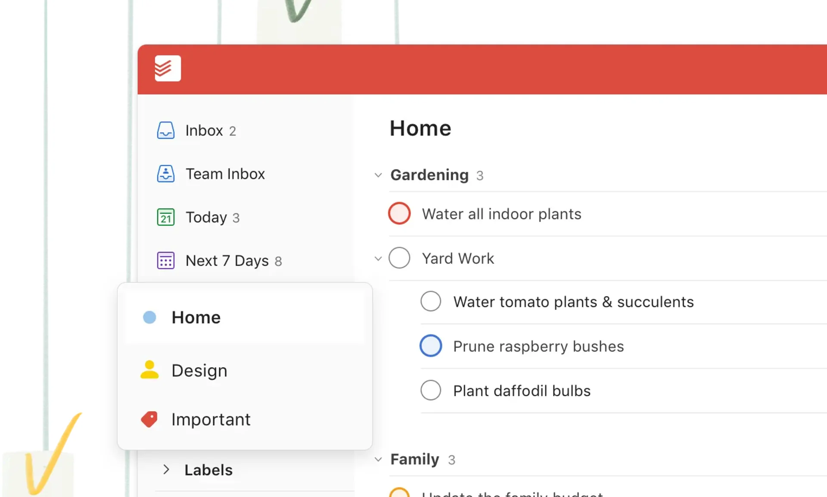Select the Next 7 Days view
The height and width of the screenshot is (497, 827).
coord(166,260)
